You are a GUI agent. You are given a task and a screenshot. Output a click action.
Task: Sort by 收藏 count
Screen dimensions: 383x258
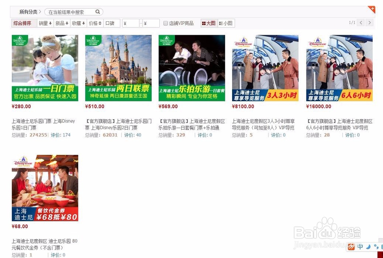[79, 23]
